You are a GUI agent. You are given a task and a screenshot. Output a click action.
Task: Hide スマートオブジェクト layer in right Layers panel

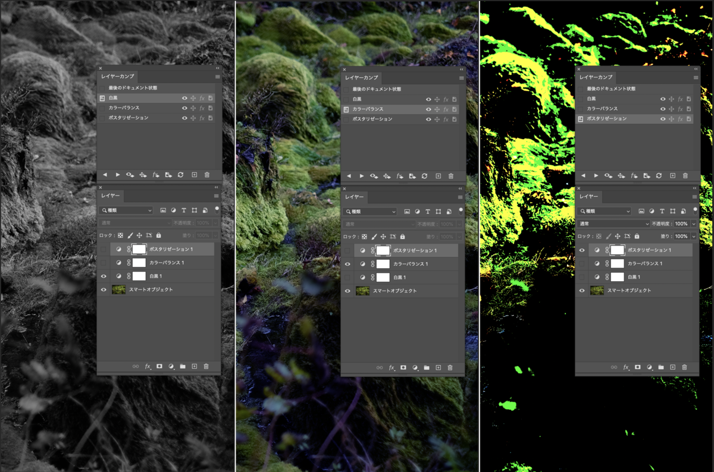pos(582,290)
